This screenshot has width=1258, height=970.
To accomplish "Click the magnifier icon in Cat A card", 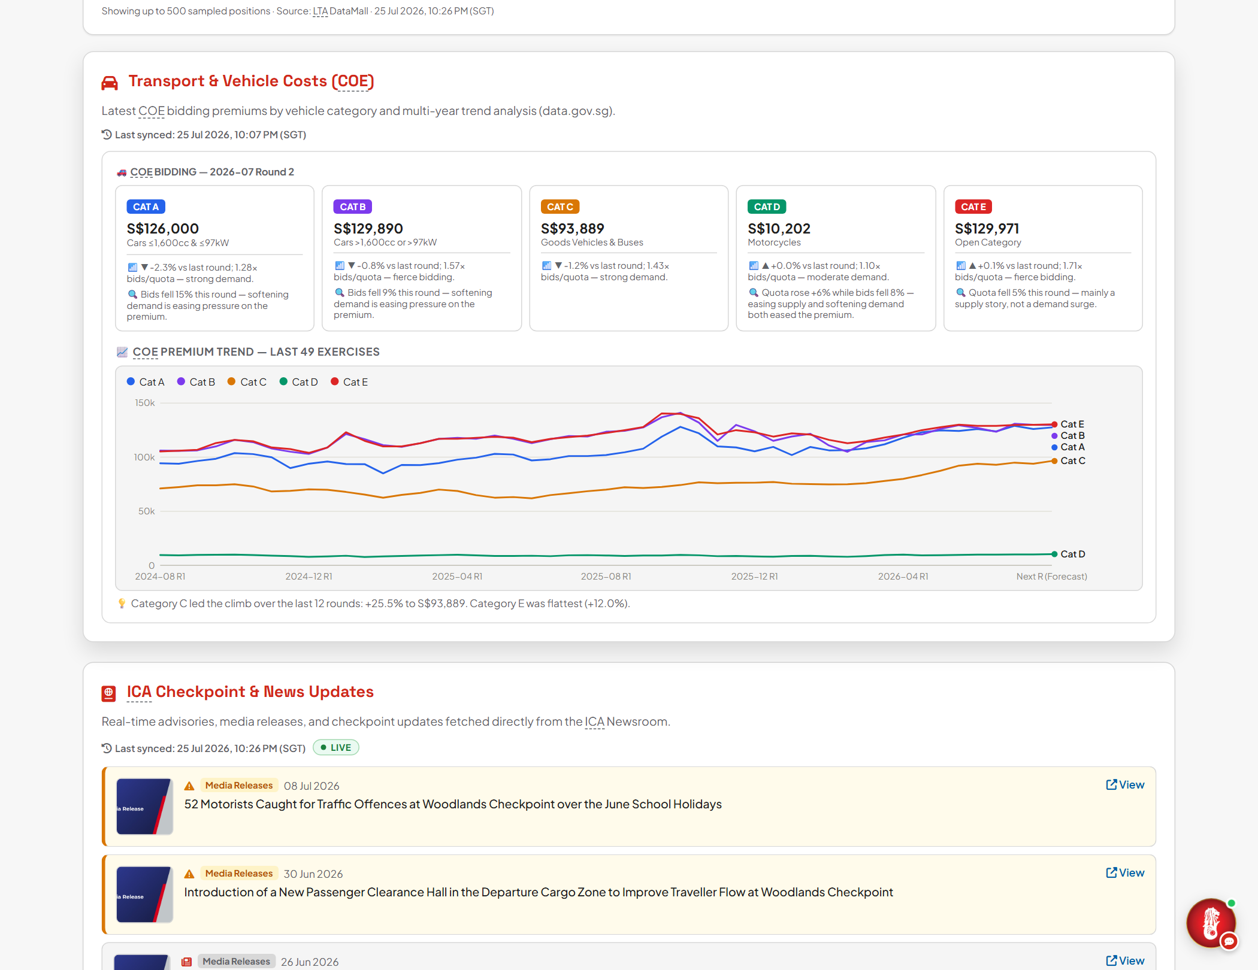I will [132, 295].
